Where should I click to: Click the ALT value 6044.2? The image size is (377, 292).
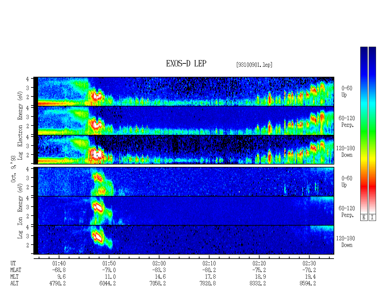[x=107, y=284]
